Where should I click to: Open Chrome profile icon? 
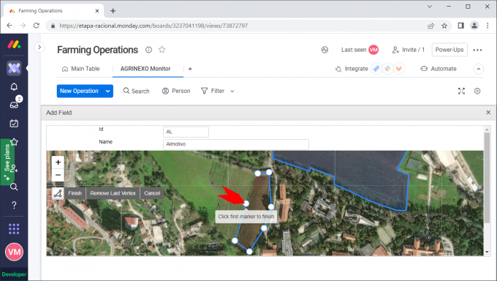click(x=474, y=26)
